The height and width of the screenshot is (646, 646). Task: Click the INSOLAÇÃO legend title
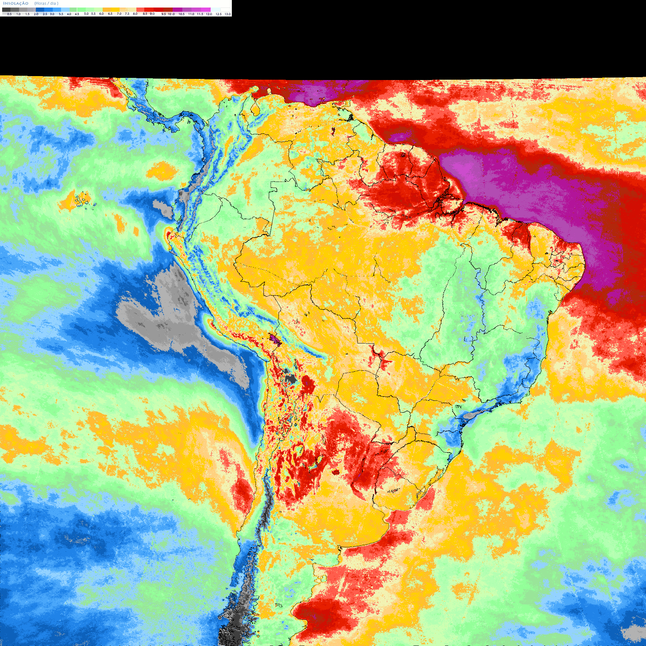click(x=16, y=3)
